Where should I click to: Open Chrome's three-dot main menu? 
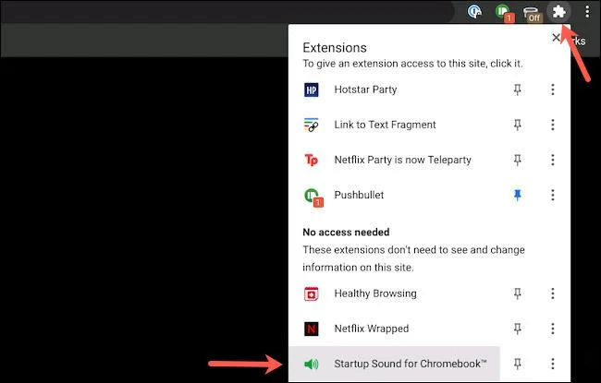pyautogui.click(x=587, y=11)
